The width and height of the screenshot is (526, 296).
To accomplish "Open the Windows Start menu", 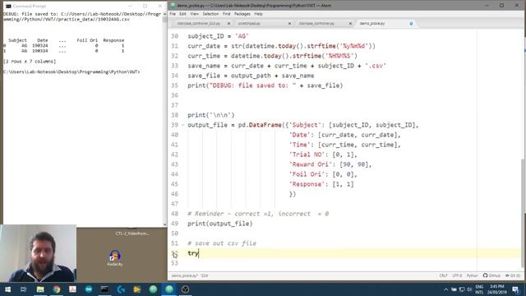I will tap(7, 289).
